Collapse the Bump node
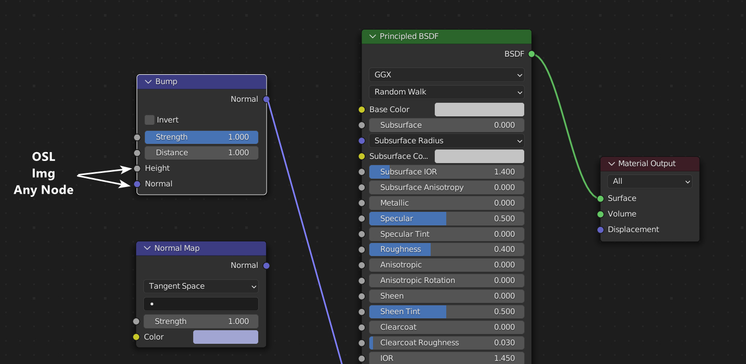 click(x=148, y=82)
